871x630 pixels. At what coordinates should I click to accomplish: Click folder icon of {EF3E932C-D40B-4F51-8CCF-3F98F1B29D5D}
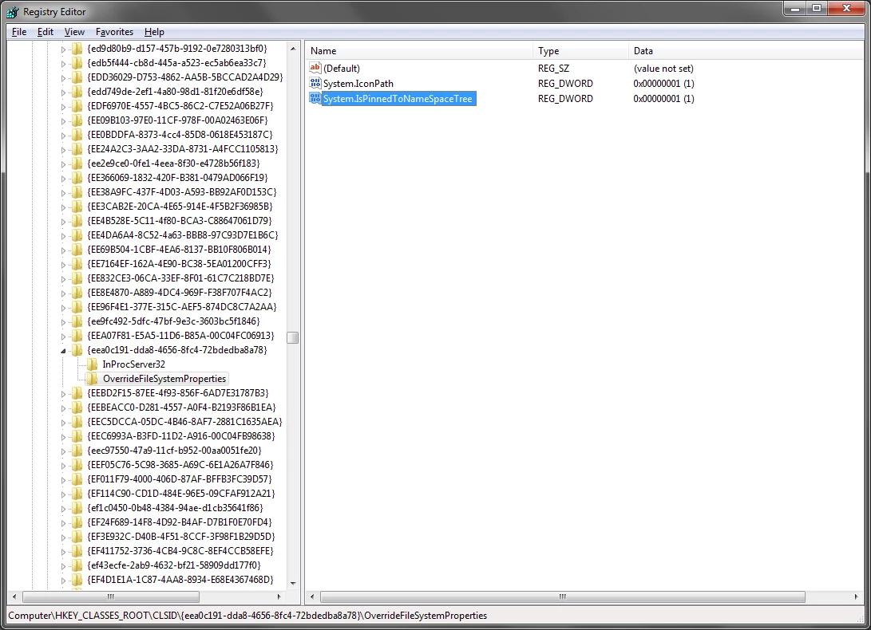77,536
